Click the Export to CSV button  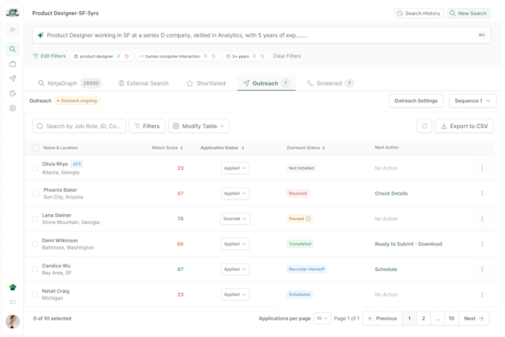coord(464,127)
